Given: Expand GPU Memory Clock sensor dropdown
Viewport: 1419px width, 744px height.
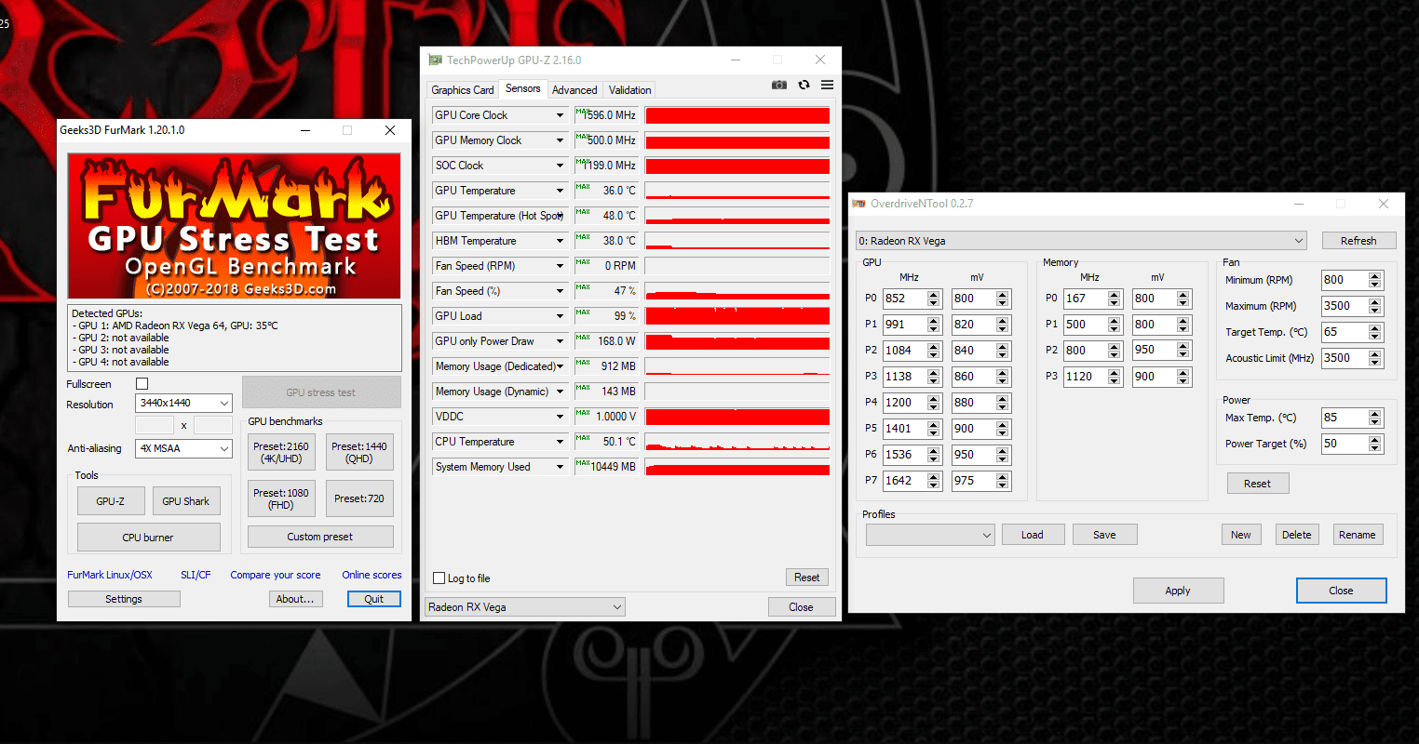Looking at the screenshot, I should (560, 140).
